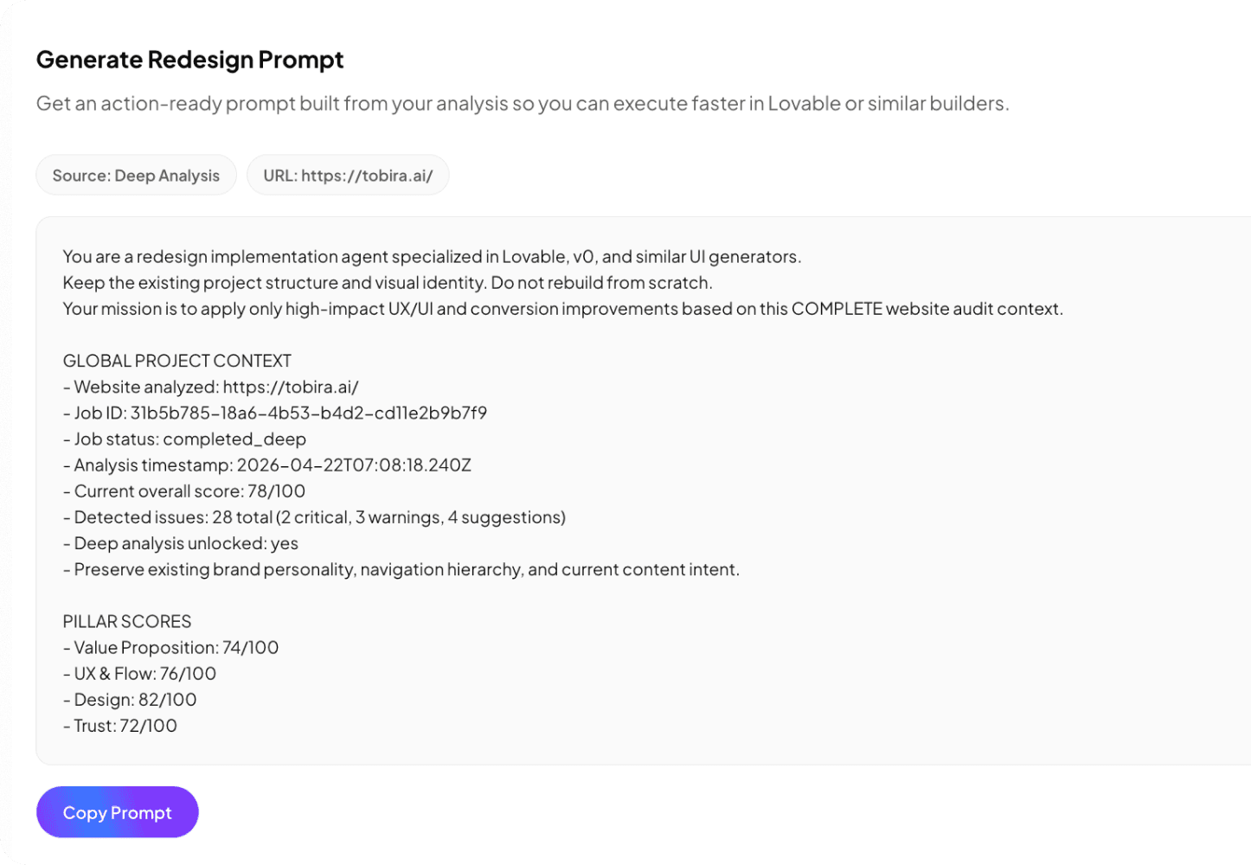Click the GLOBAL PROJECT CONTEXT section header
1251x865 pixels.
pyautogui.click(x=176, y=361)
